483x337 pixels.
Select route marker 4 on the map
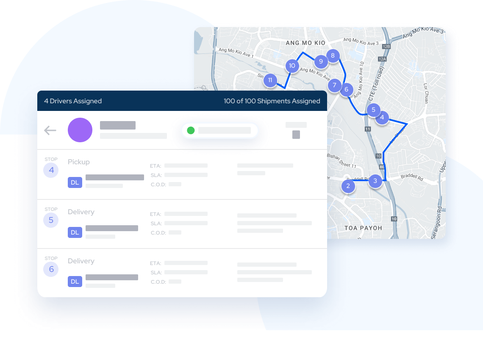382,117
